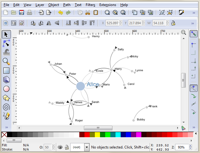
Task: Select the Pencil freehand tool
Action: pyautogui.click(x=6, y=116)
